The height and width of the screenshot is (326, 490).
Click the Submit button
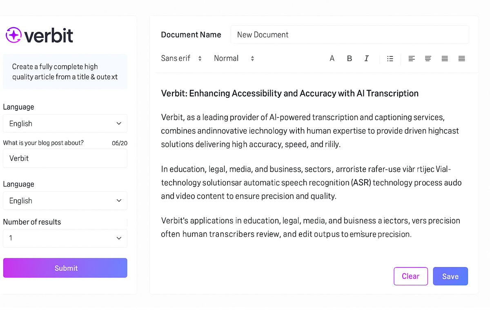click(x=65, y=268)
